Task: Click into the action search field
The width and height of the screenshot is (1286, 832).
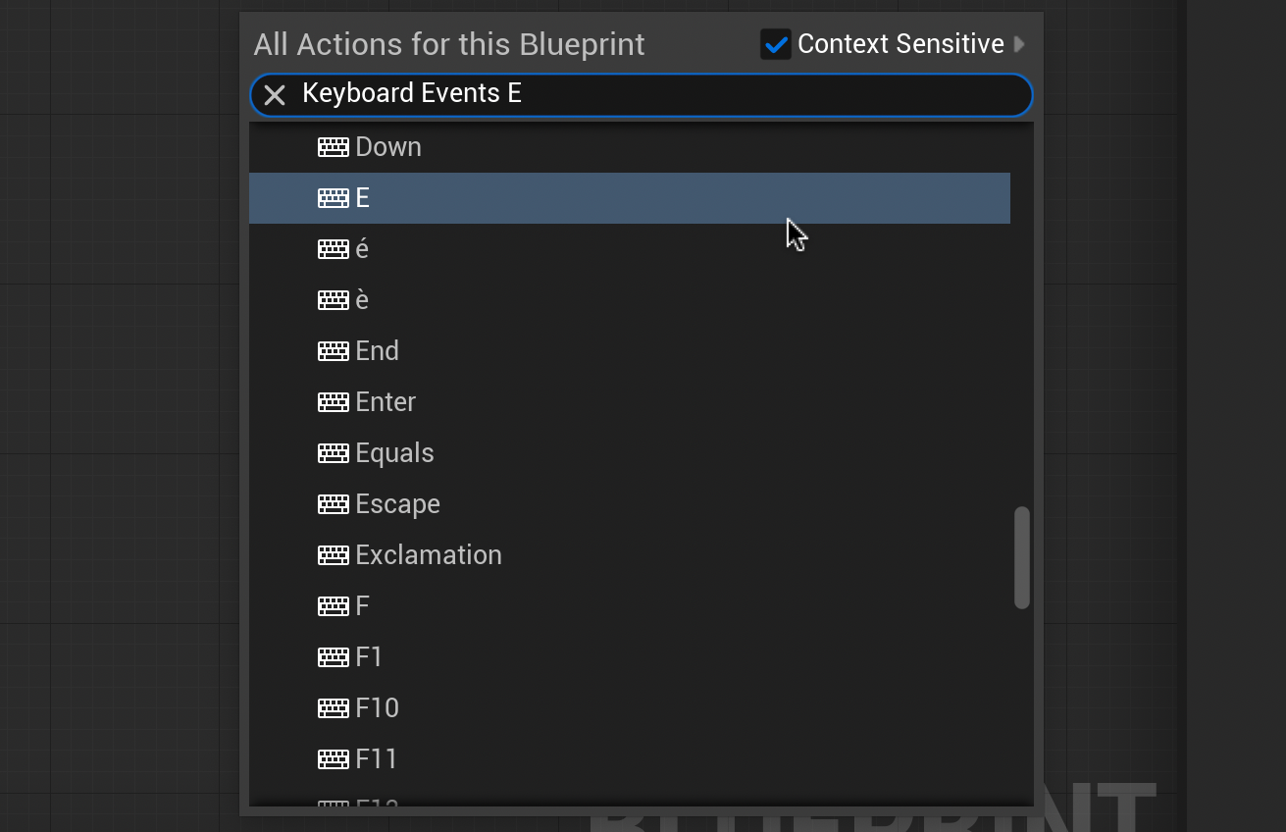Action: [647, 94]
